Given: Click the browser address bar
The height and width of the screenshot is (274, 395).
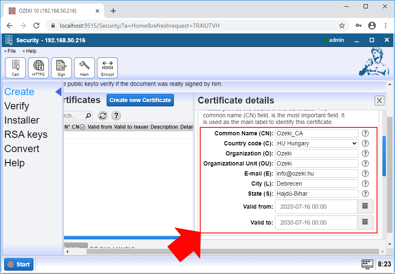Looking at the screenshot, I should click(196, 26).
